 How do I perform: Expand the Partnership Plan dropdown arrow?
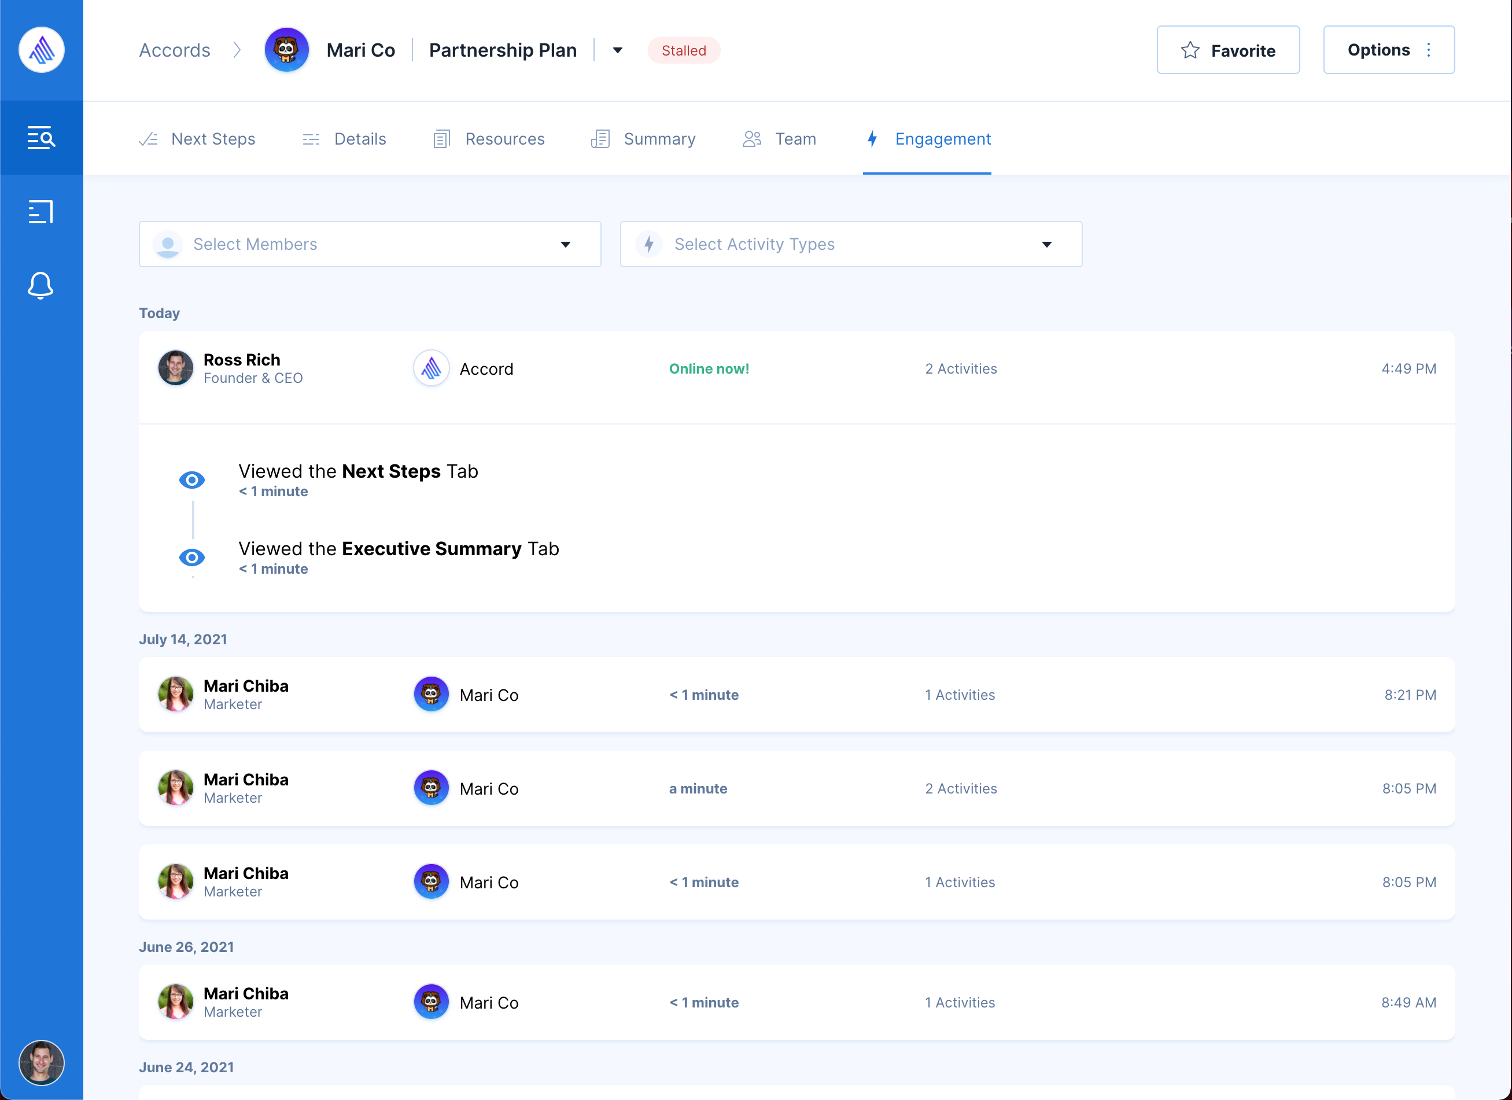[x=617, y=51]
